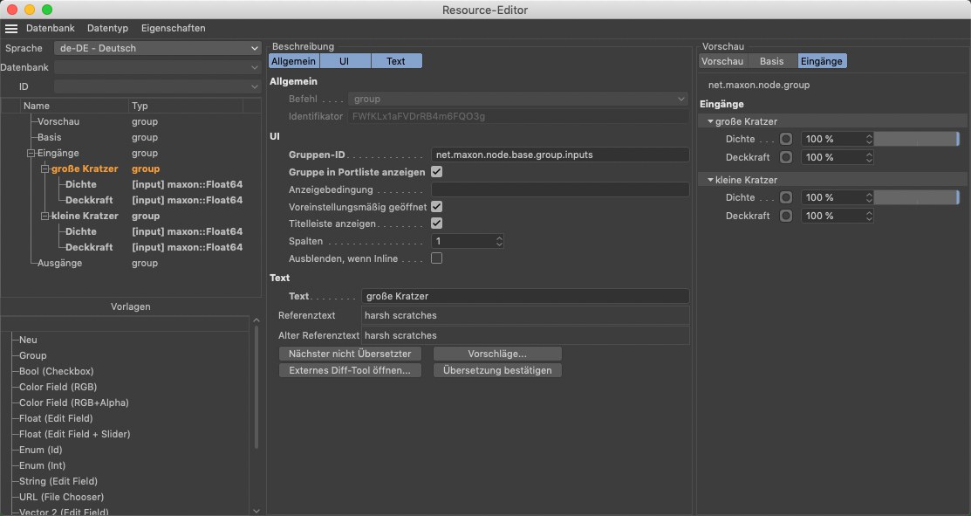This screenshot has width=971, height=516.
Task: Collapse the kleine Kratzer preview group triangle
Action: point(710,180)
